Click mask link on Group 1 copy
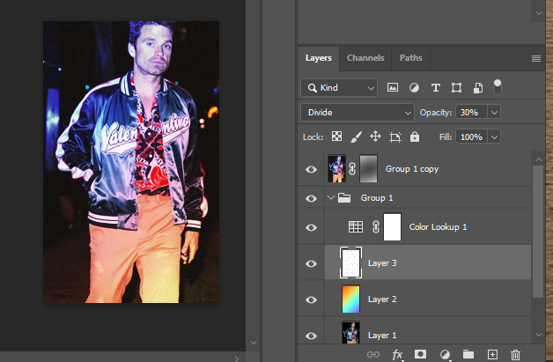This screenshot has height=362, width=553. (352, 169)
